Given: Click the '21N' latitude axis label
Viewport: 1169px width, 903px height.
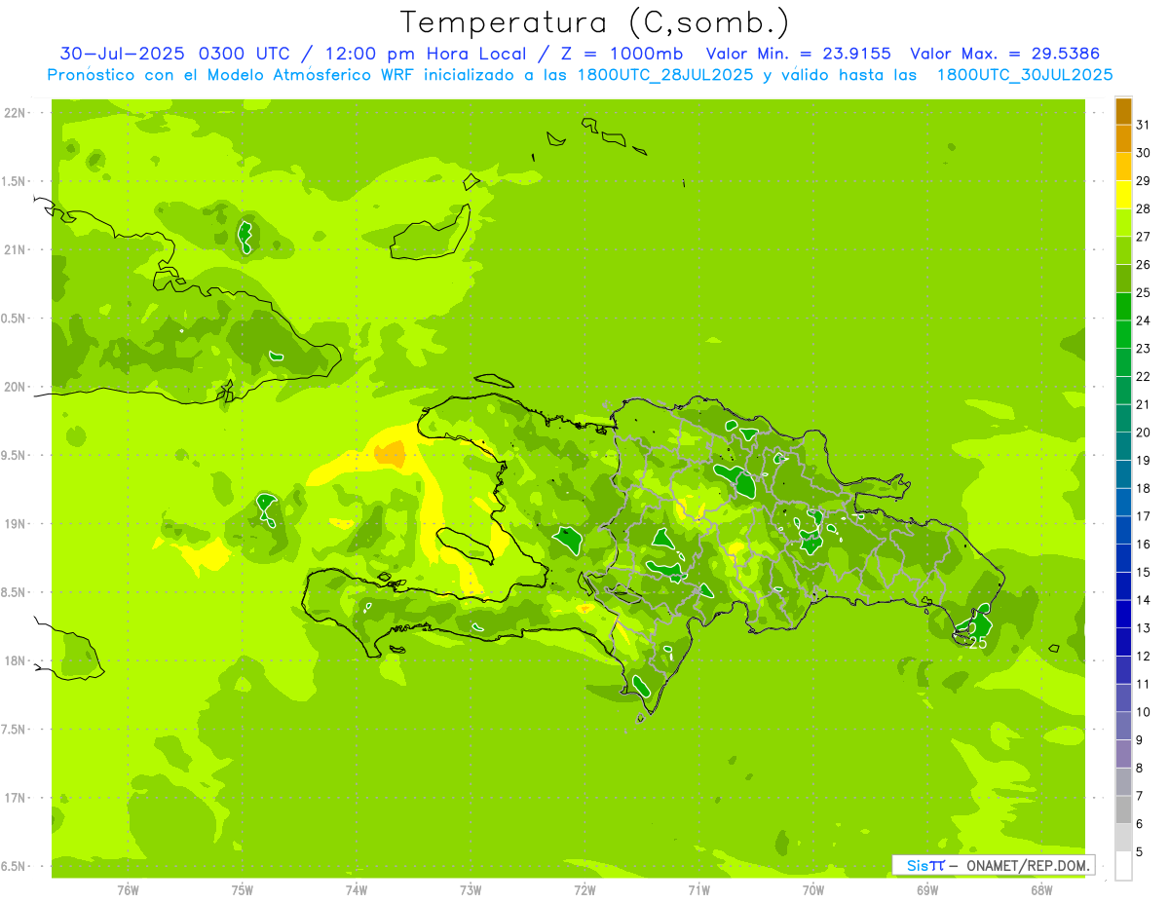Looking at the screenshot, I should click(15, 250).
